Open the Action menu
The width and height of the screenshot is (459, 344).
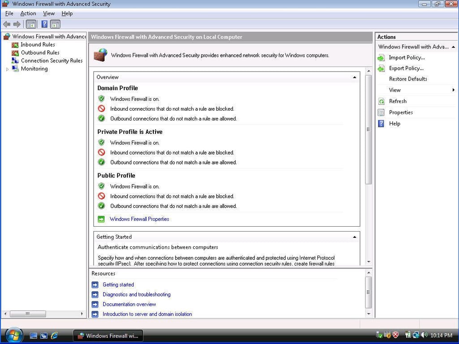(x=28, y=13)
